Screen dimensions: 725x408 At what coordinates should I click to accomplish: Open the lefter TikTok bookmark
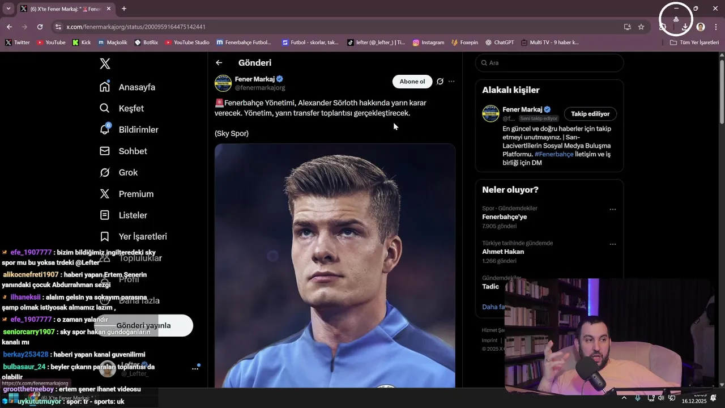click(x=376, y=42)
